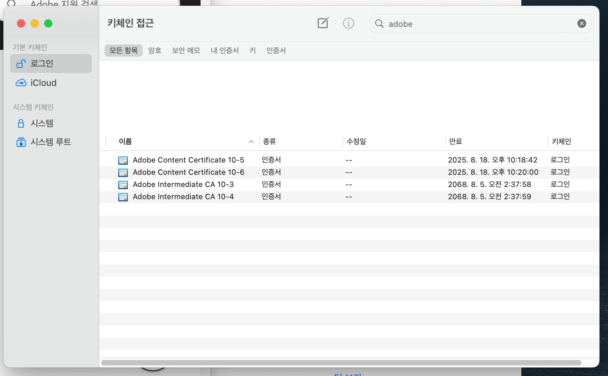Select the iCloud keychain in sidebar
This screenshot has width=608, height=376.
tap(51, 83)
